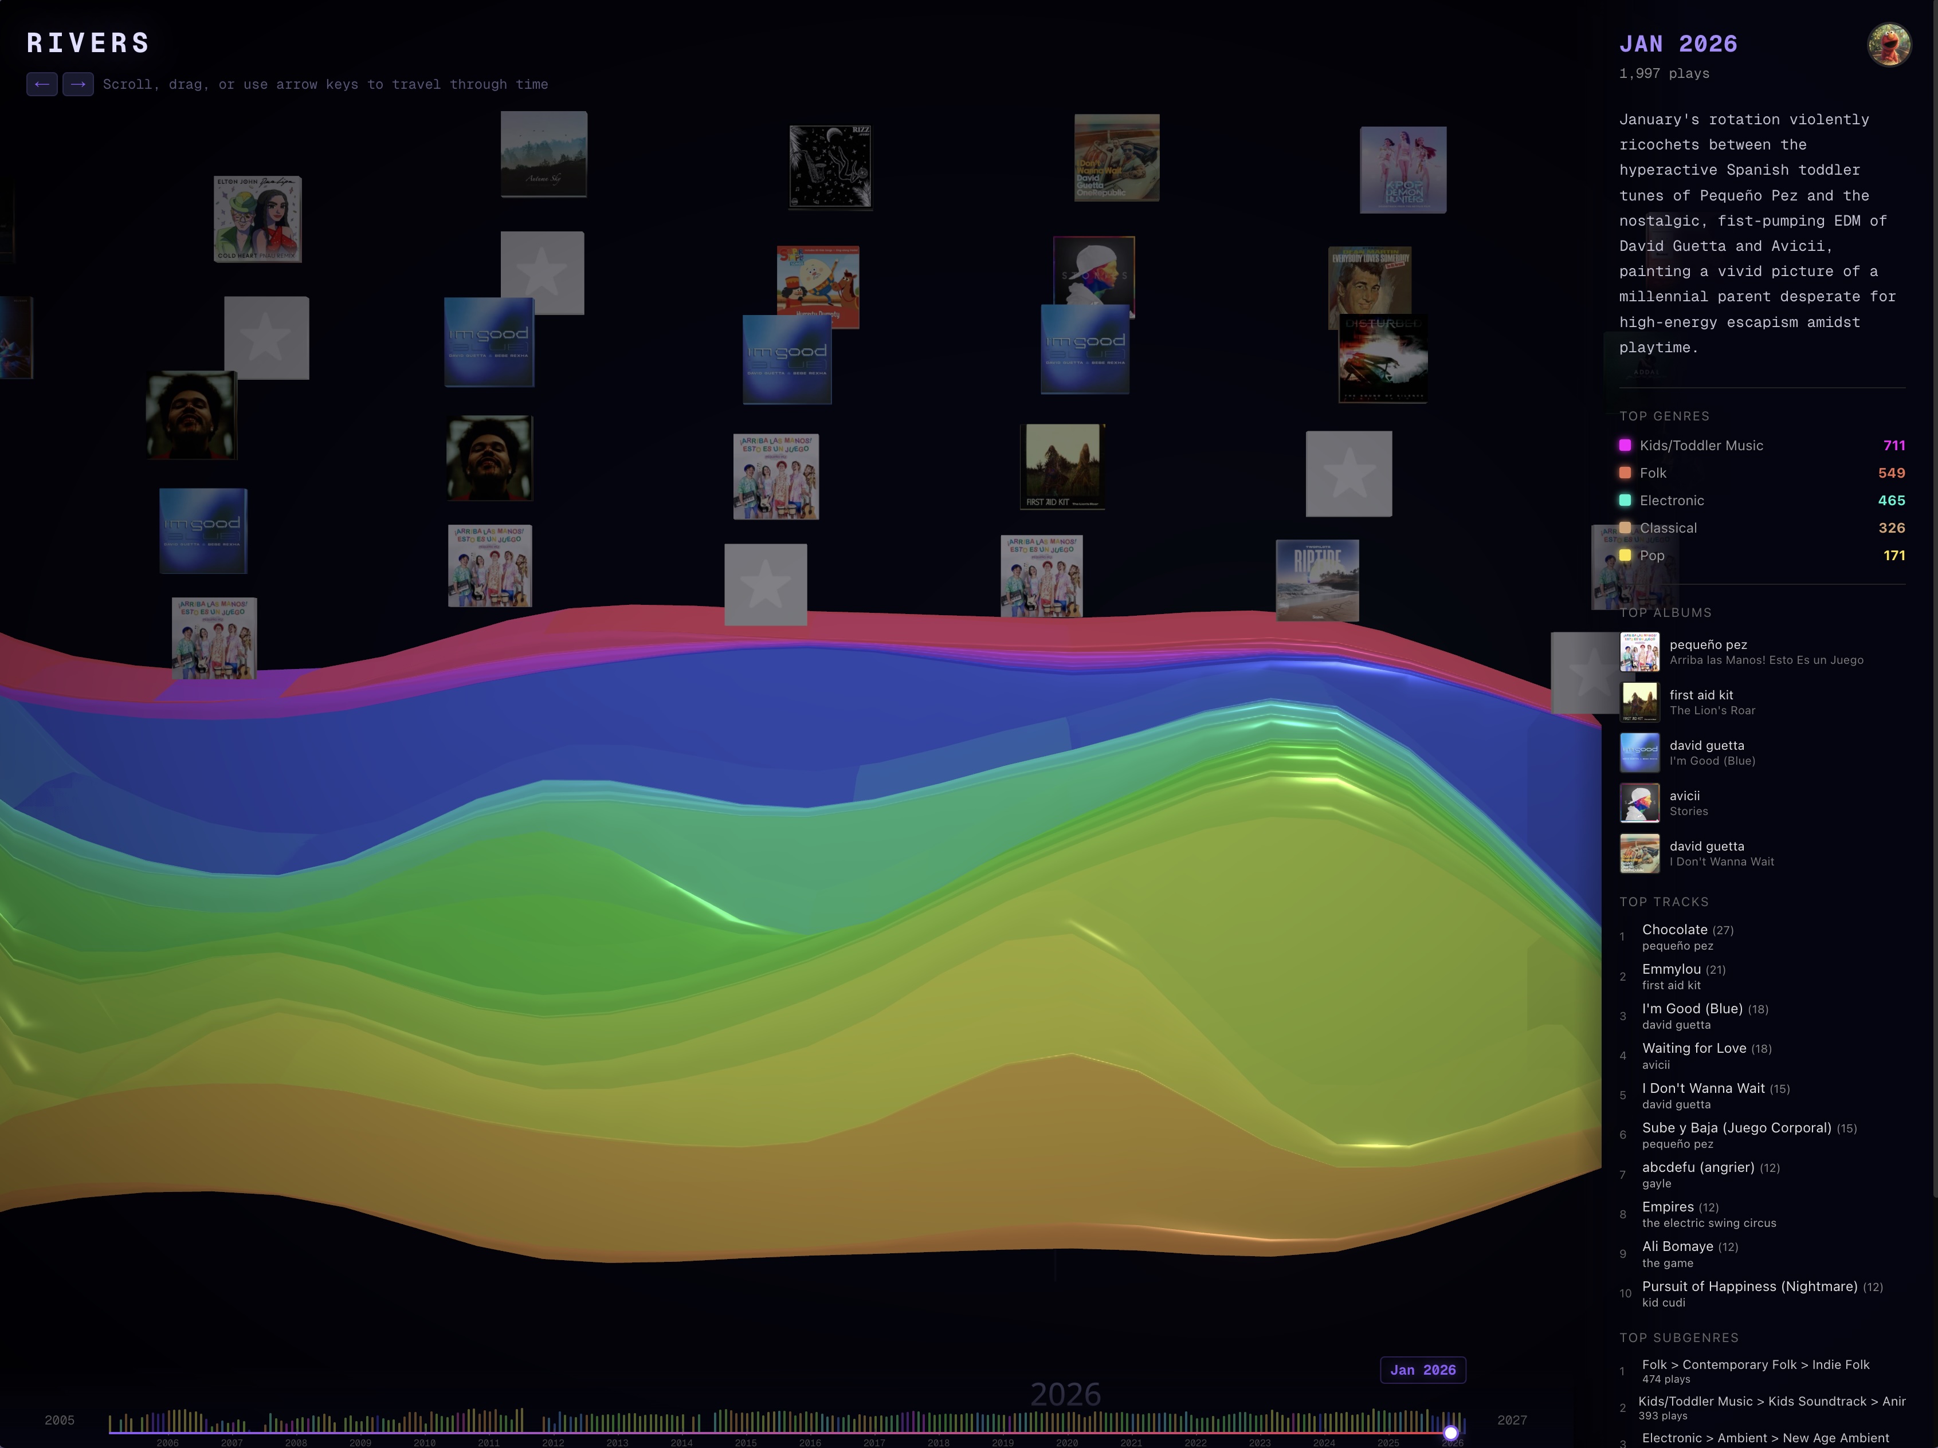Viewport: 1938px width, 1448px height.
Task: Click the right arrow time navigation button
Action: click(78, 84)
